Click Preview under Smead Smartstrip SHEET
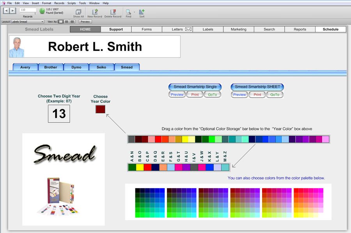Viewport: 351px width, 233px height. coord(239,95)
